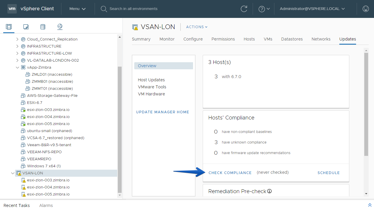Select Veeam-B&R-v9.5-tenant in tree
The height and width of the screenshot is (209, 374).
[x=49, y=145]
